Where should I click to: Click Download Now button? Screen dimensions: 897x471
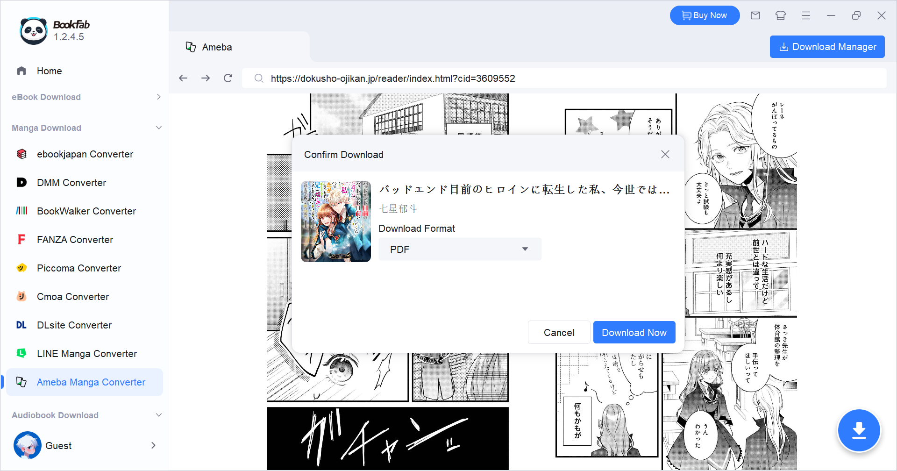pos(634,332)
